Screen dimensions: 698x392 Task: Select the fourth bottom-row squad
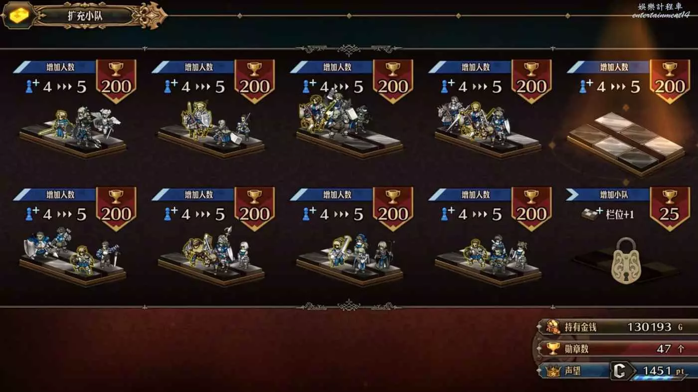(x=488, y=259)
